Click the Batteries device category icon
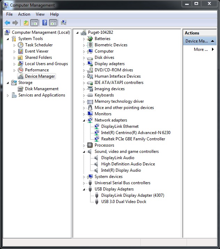Viewport: 220px width, 249px height. (x=90, y=39)
